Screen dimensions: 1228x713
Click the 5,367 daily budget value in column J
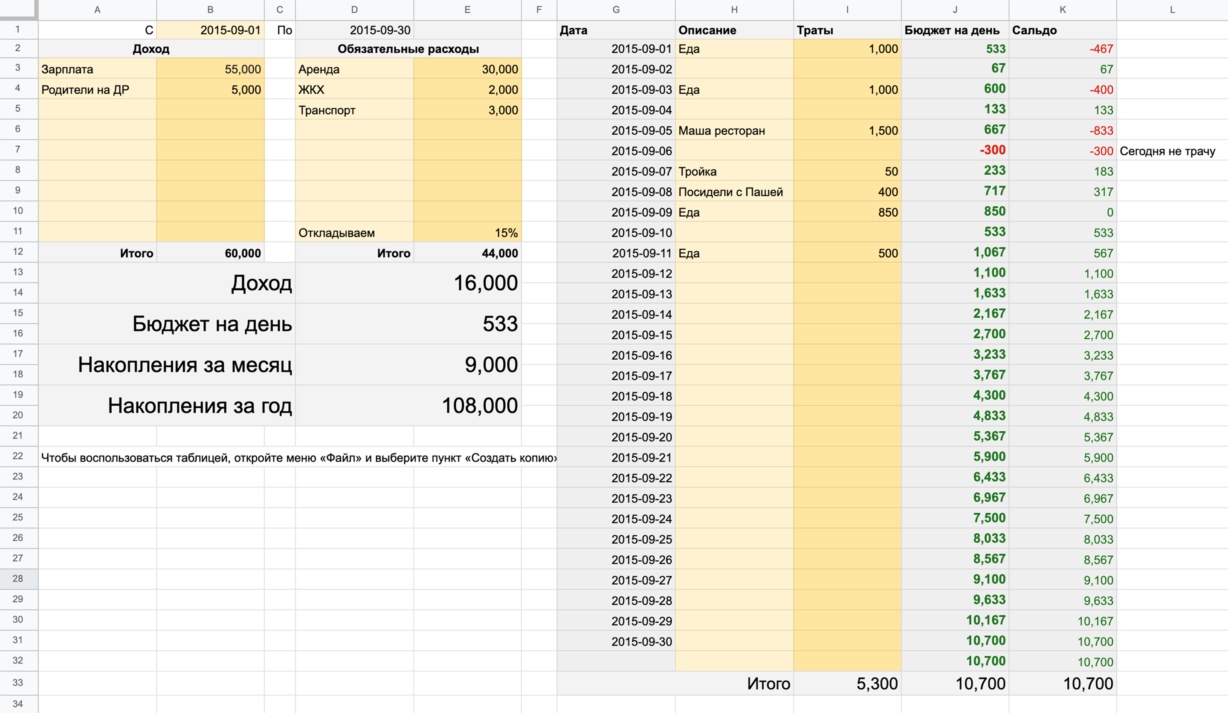[x=955, y=436]
